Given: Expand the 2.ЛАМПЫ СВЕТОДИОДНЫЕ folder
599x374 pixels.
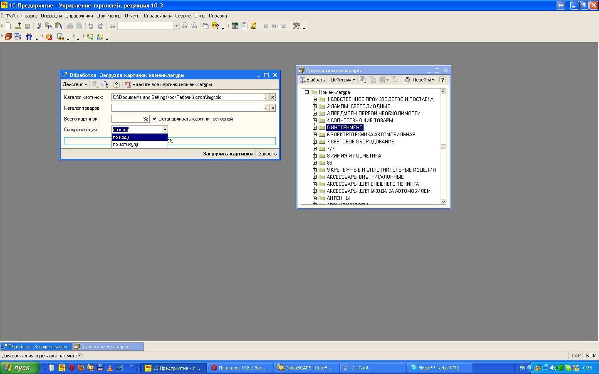Looking at the screenshot, I should 314,106.
